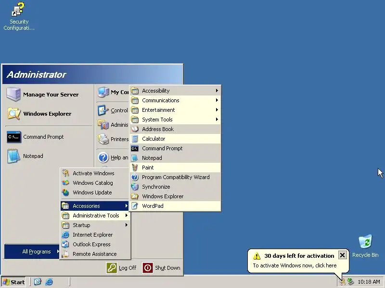Screen dimensions: 385x288
Task: Click the Shut Down button
Action: click(162, 268)
